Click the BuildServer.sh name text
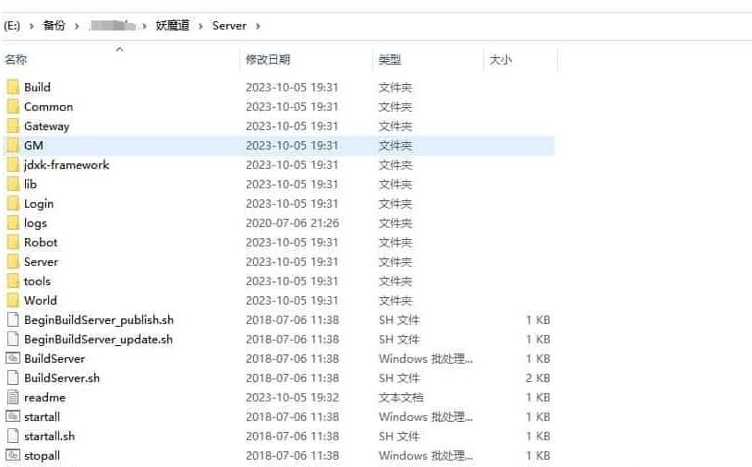This screenshot has width=752, height=467. pyautogui.click(x=62, y=377)
